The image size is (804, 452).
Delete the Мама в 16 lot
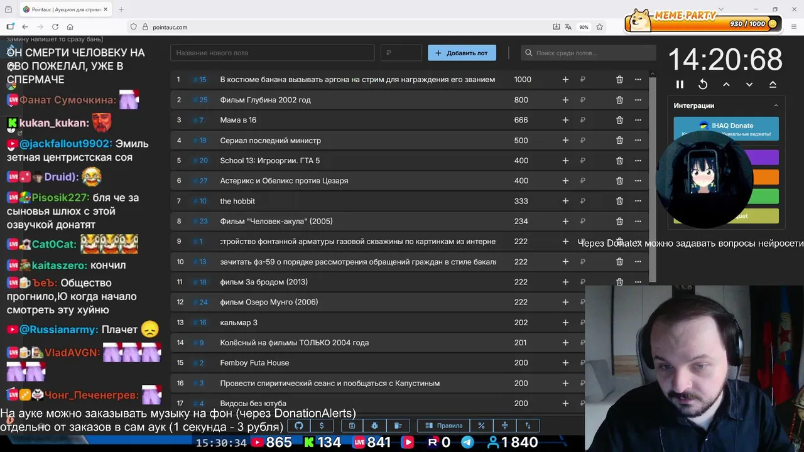click(619, 120)
